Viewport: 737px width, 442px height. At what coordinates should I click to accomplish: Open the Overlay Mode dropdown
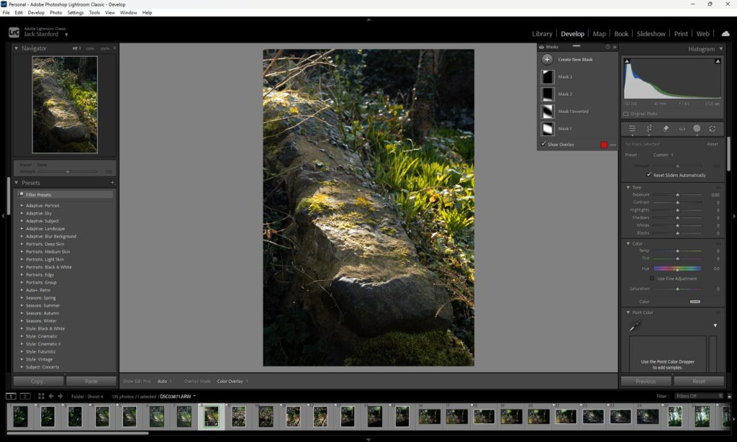(232, 381)
